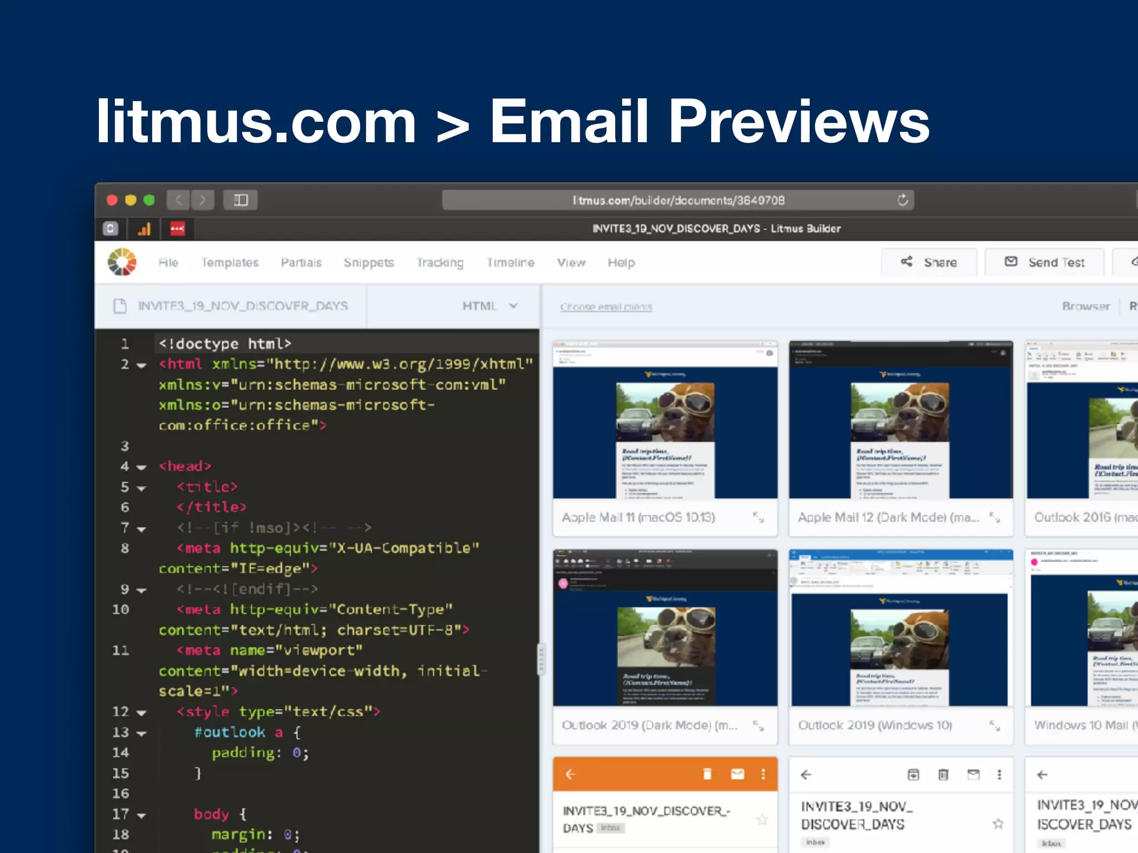Click the Send Test button

(1044, 262)
